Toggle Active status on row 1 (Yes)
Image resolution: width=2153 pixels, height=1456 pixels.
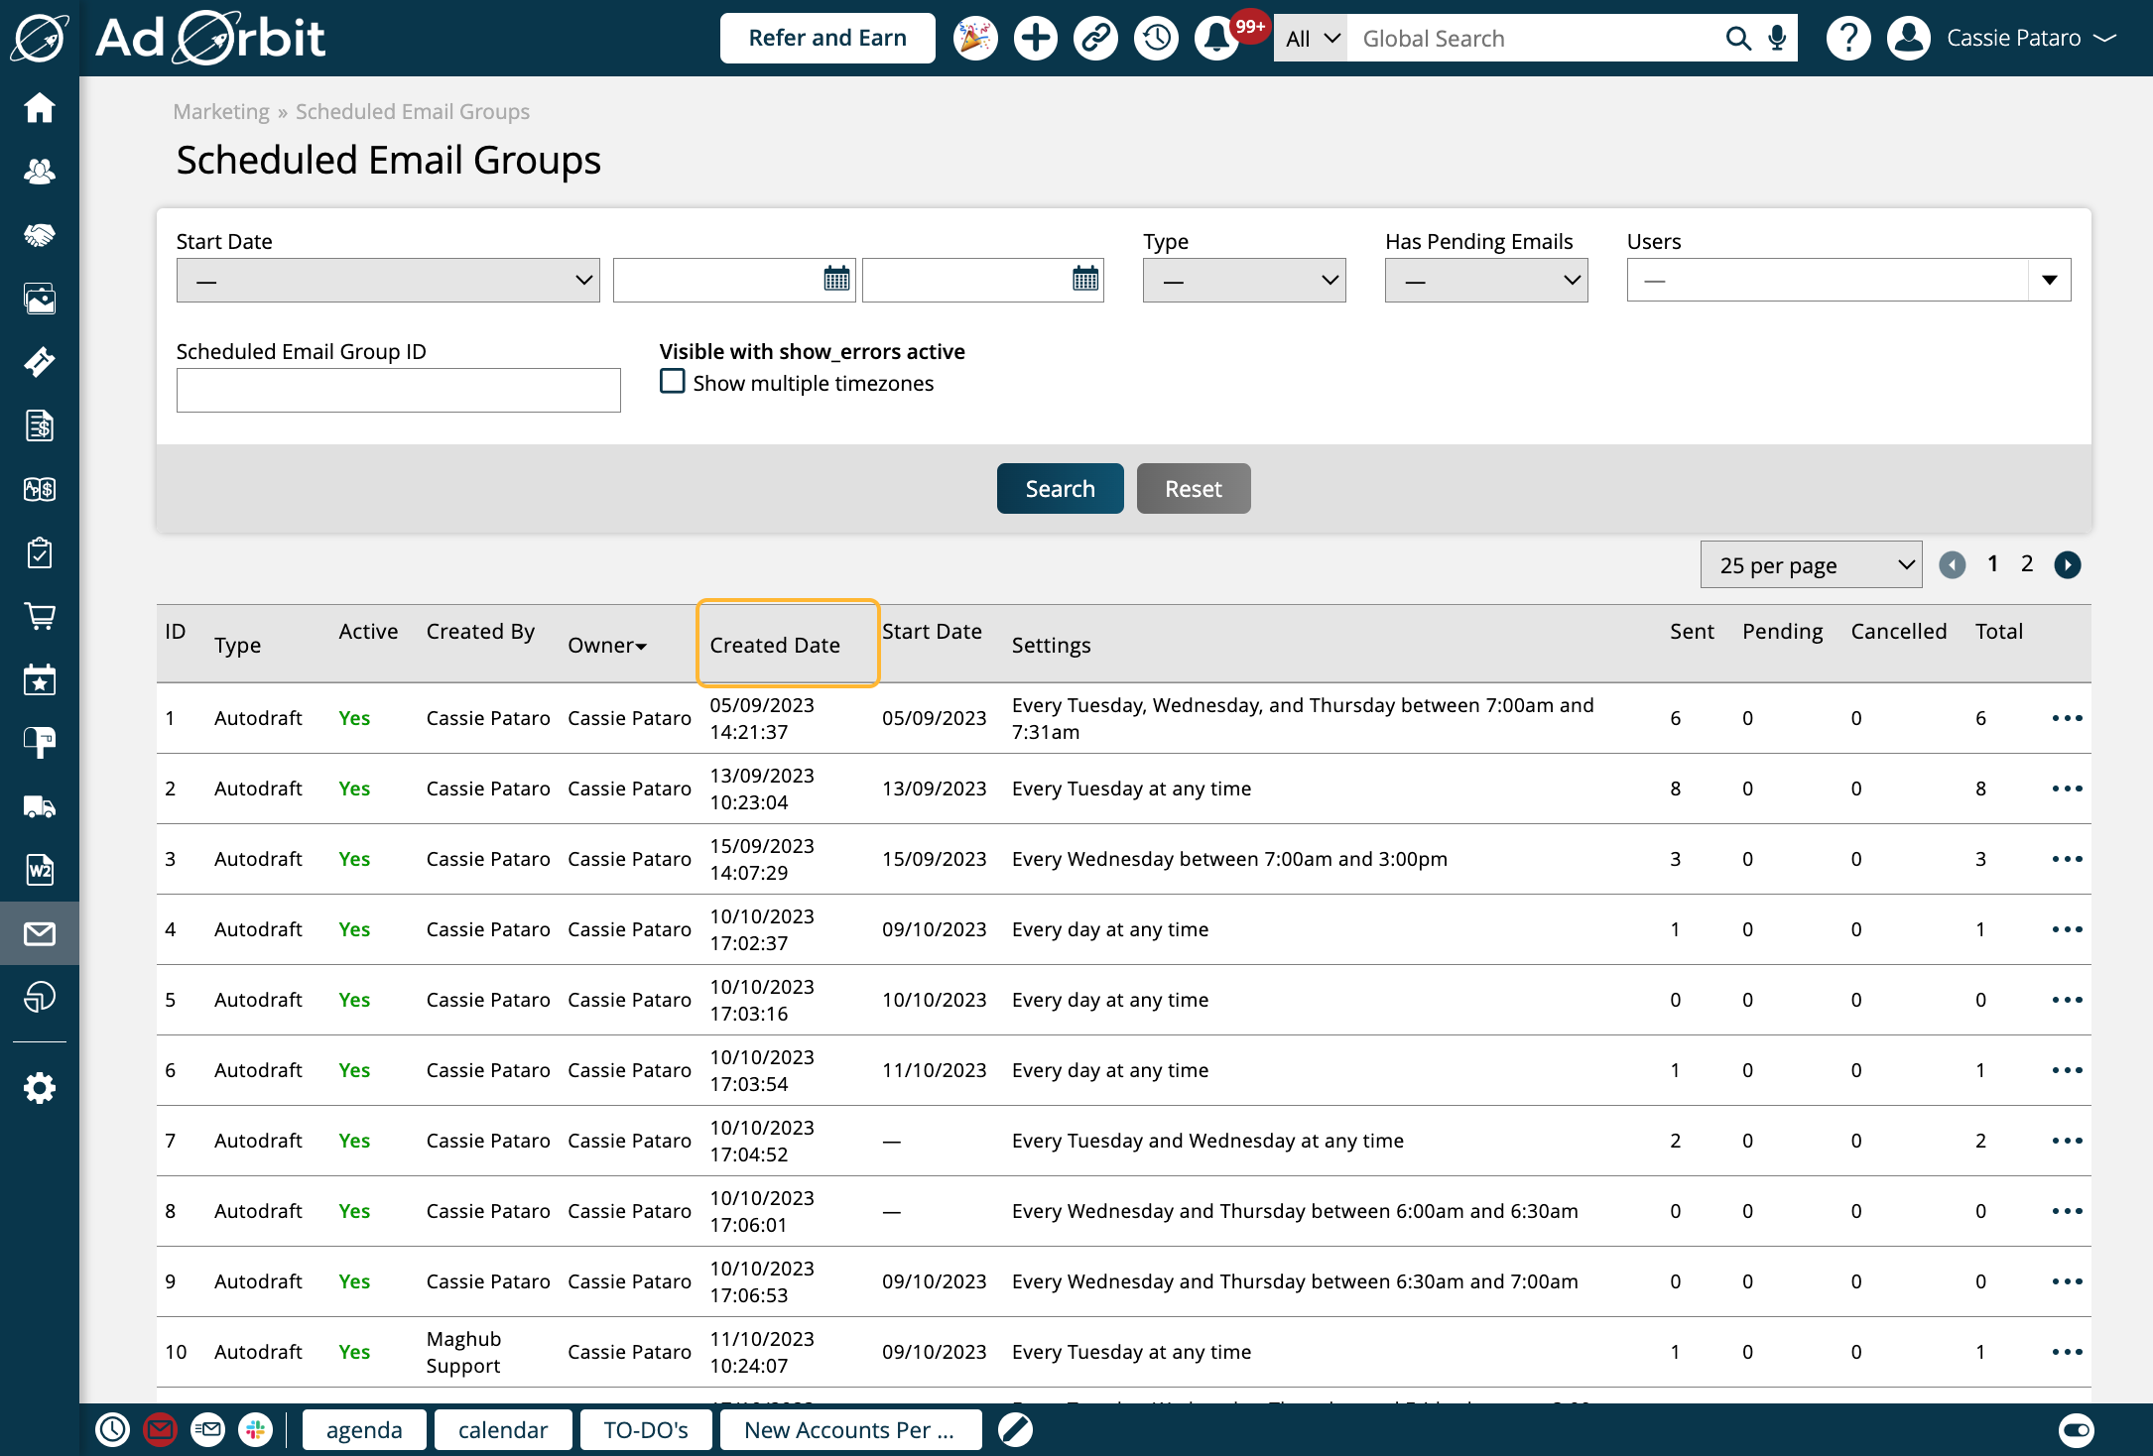click(354, 717)
